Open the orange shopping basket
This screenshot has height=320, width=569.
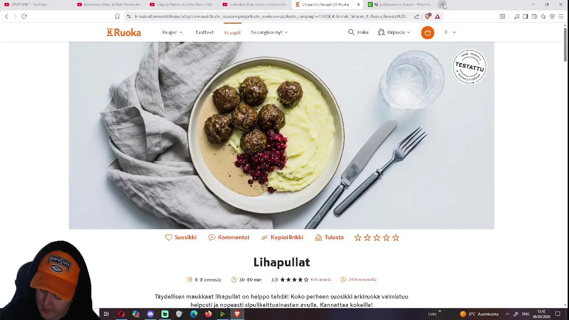(428, 32)
